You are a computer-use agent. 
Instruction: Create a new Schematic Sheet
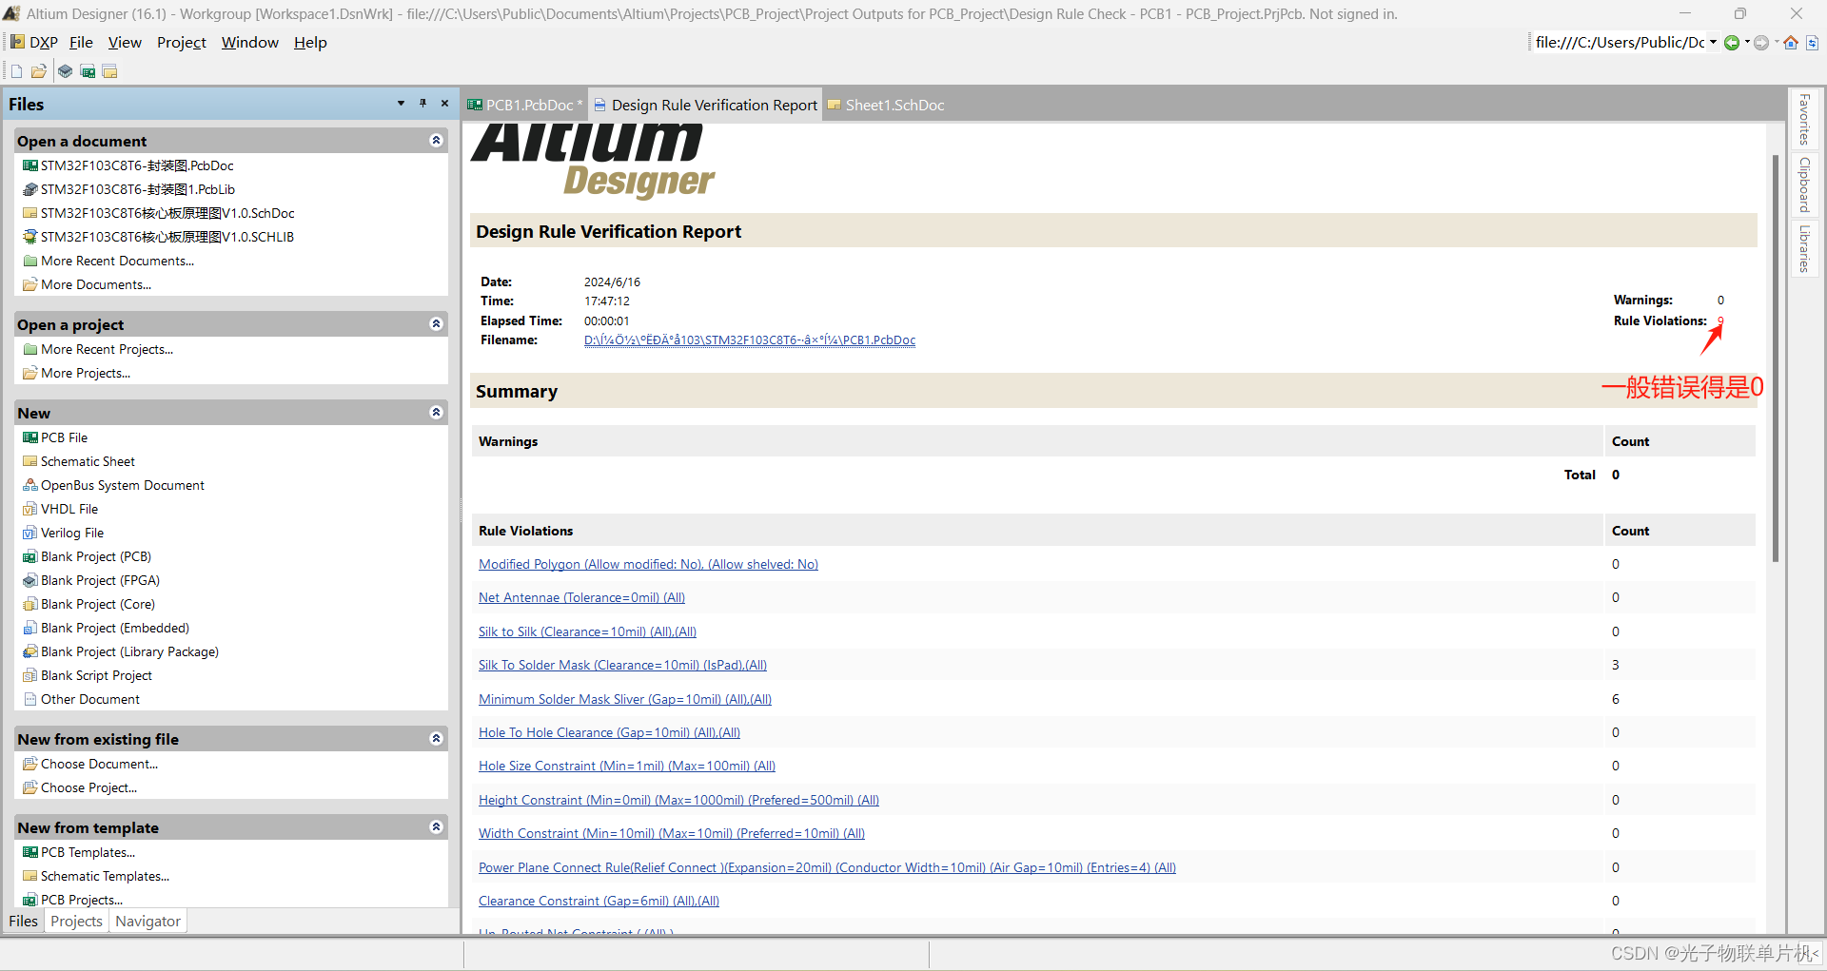click(x=88, y=461)
